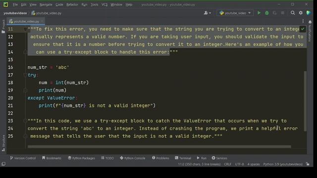
Task: Place cursor in num_str = 'abc' line
Action: (49, 67)
